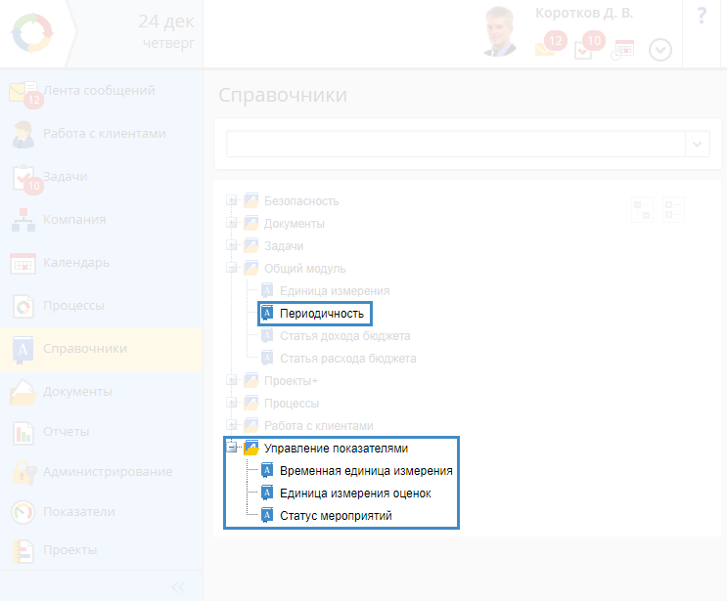This screenshot has width=727, height=601.
Task: Expand the Проекты+ tree node
Action: click(231, 380)
